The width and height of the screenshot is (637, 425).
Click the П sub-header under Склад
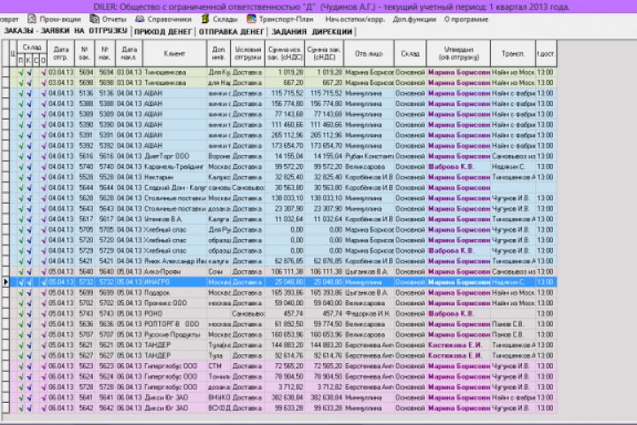click(x=20, y=60)
